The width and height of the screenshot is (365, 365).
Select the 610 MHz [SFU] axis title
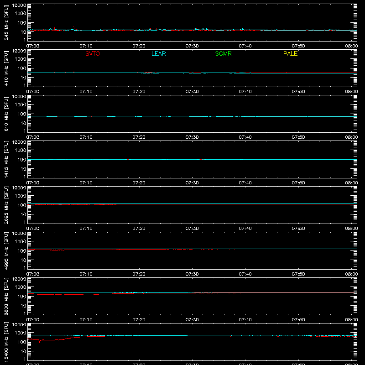[x=6, y=114]
